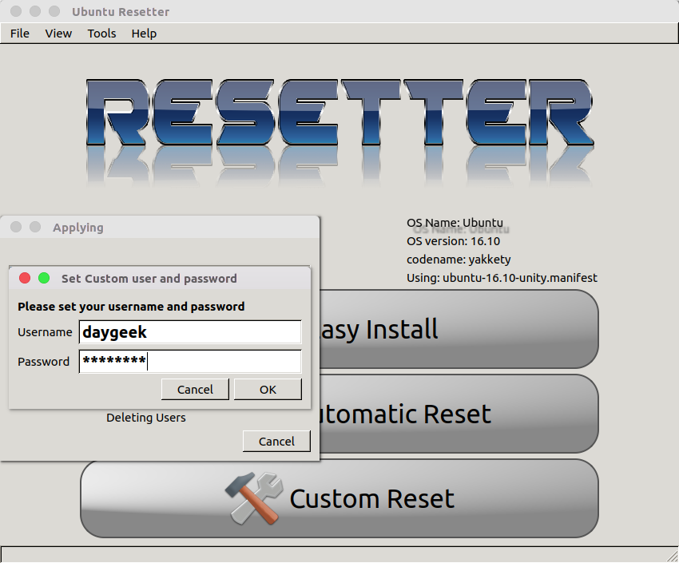Click the window resize grip corner
This screenshot has height=563, width=679.
point(673,556)
